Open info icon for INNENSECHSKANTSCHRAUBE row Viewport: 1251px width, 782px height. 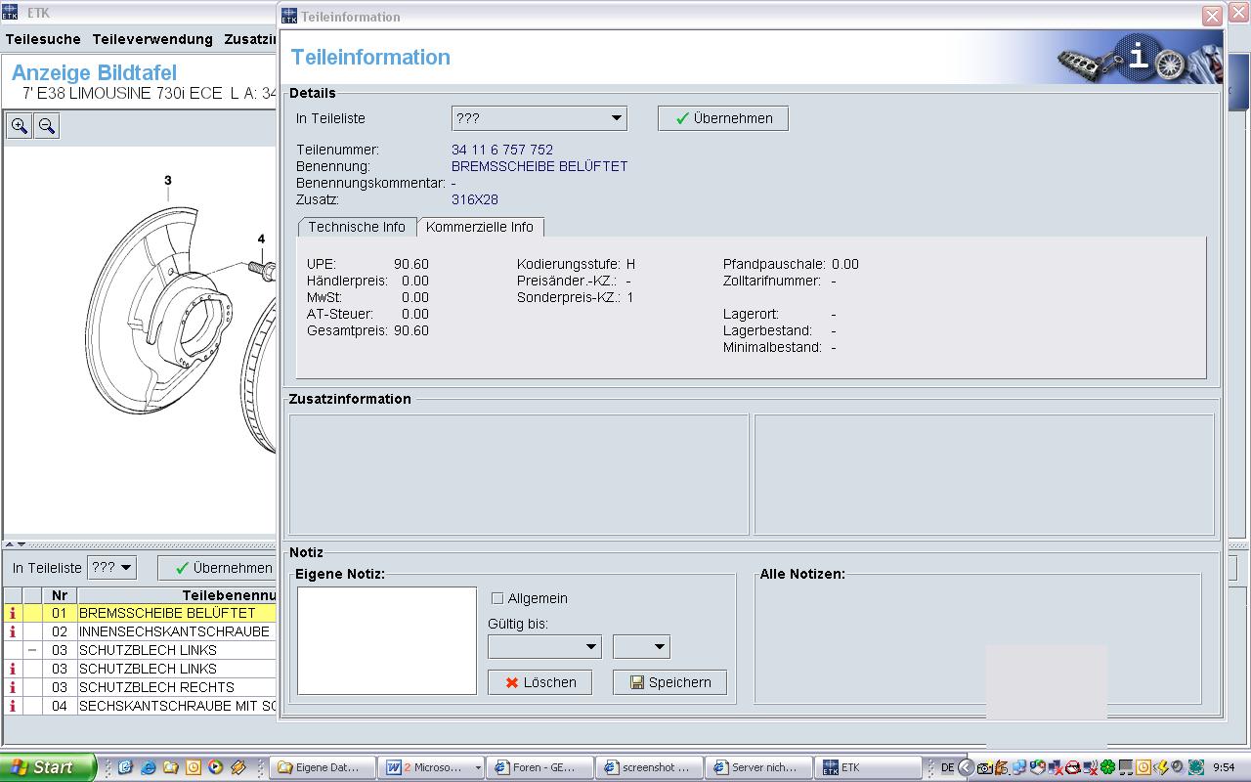13,631
